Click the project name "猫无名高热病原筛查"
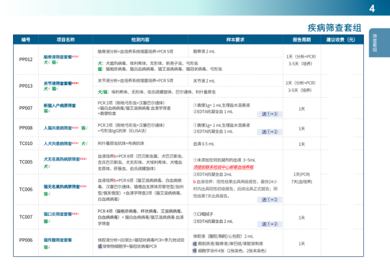This screenshot has width=390, height=270. 62,187
